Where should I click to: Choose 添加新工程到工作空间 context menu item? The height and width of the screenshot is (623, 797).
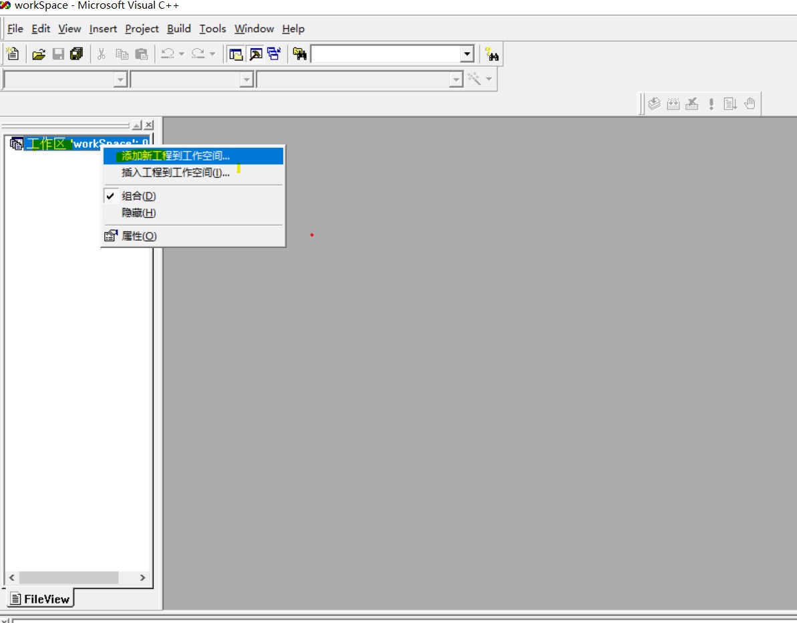click(x=193, y=156)
